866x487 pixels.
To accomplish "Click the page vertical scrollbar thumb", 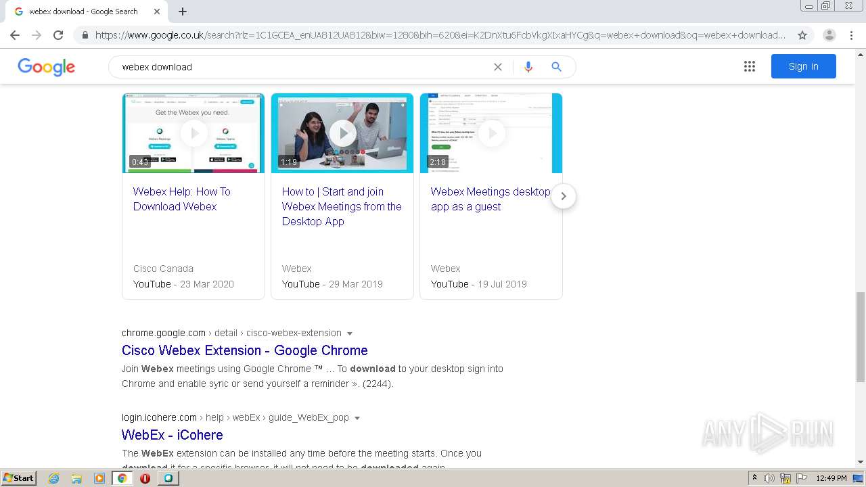I will coord(860,337).
